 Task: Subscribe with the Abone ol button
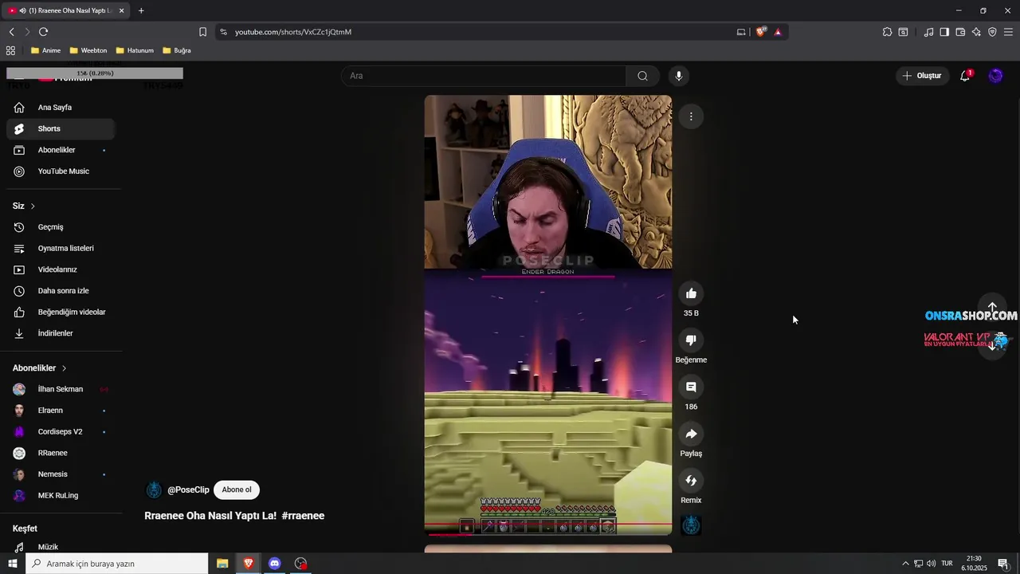click(x=237, y=489)
